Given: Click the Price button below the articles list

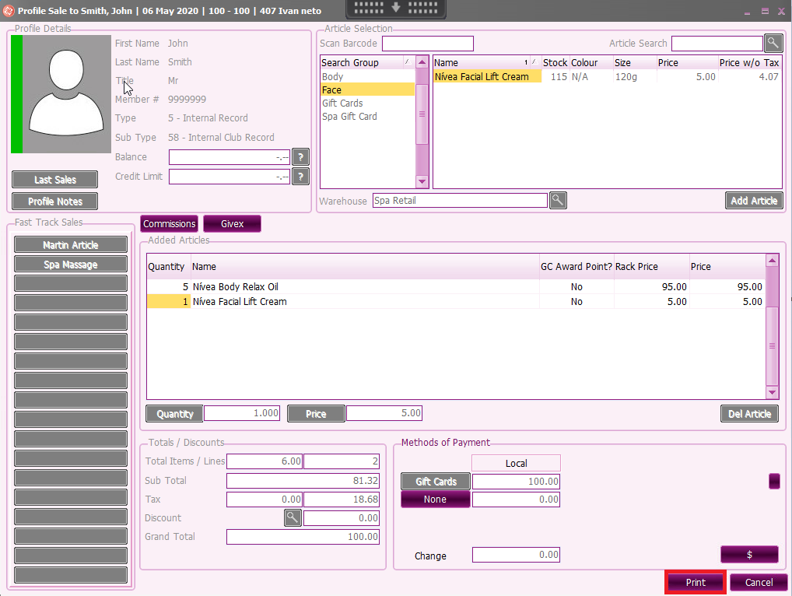Looking at the screenshot, I should tap(316, 414).
